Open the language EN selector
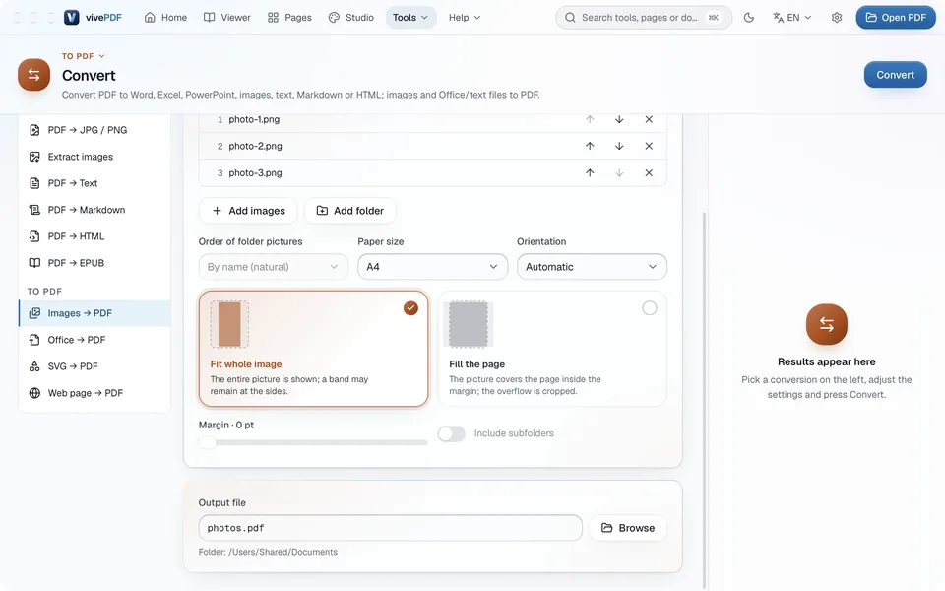Screen dimensions: 945x591 coord(791,18)
